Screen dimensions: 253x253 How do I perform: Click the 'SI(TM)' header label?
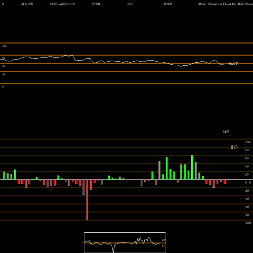(x=96, y=4)
